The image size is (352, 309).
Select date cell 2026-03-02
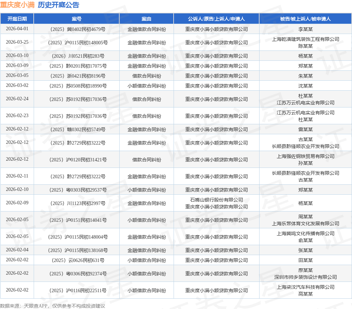click(x=17, y=85)
